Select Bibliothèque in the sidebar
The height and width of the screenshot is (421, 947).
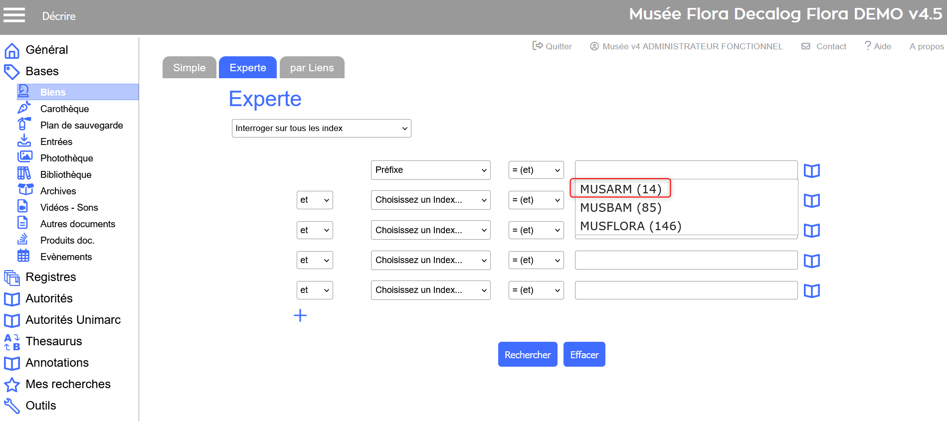click(66, 174)
